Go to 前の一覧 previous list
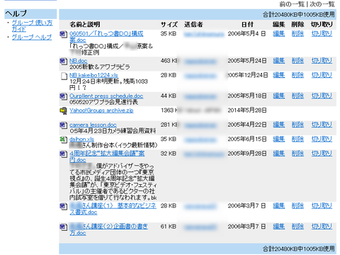Screen dimensions: 340x255 point(292,4)
